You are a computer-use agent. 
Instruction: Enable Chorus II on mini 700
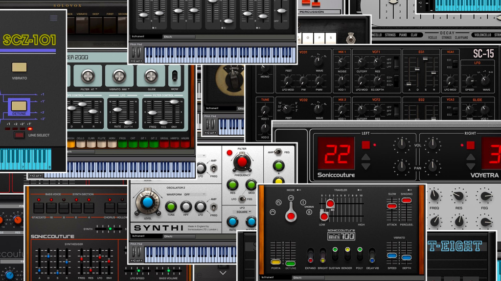pos(309,212)
